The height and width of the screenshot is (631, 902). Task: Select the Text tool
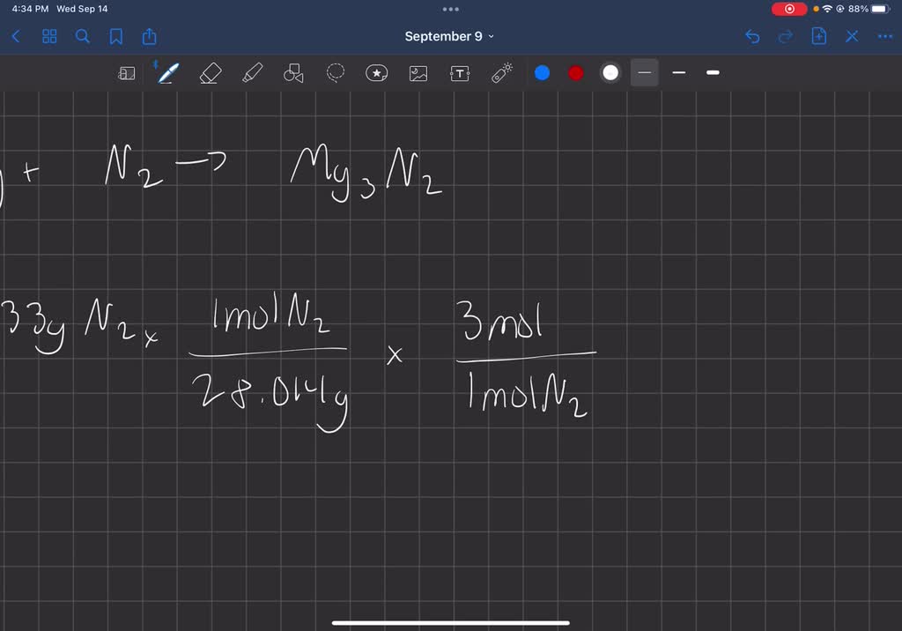pos(460,73)
